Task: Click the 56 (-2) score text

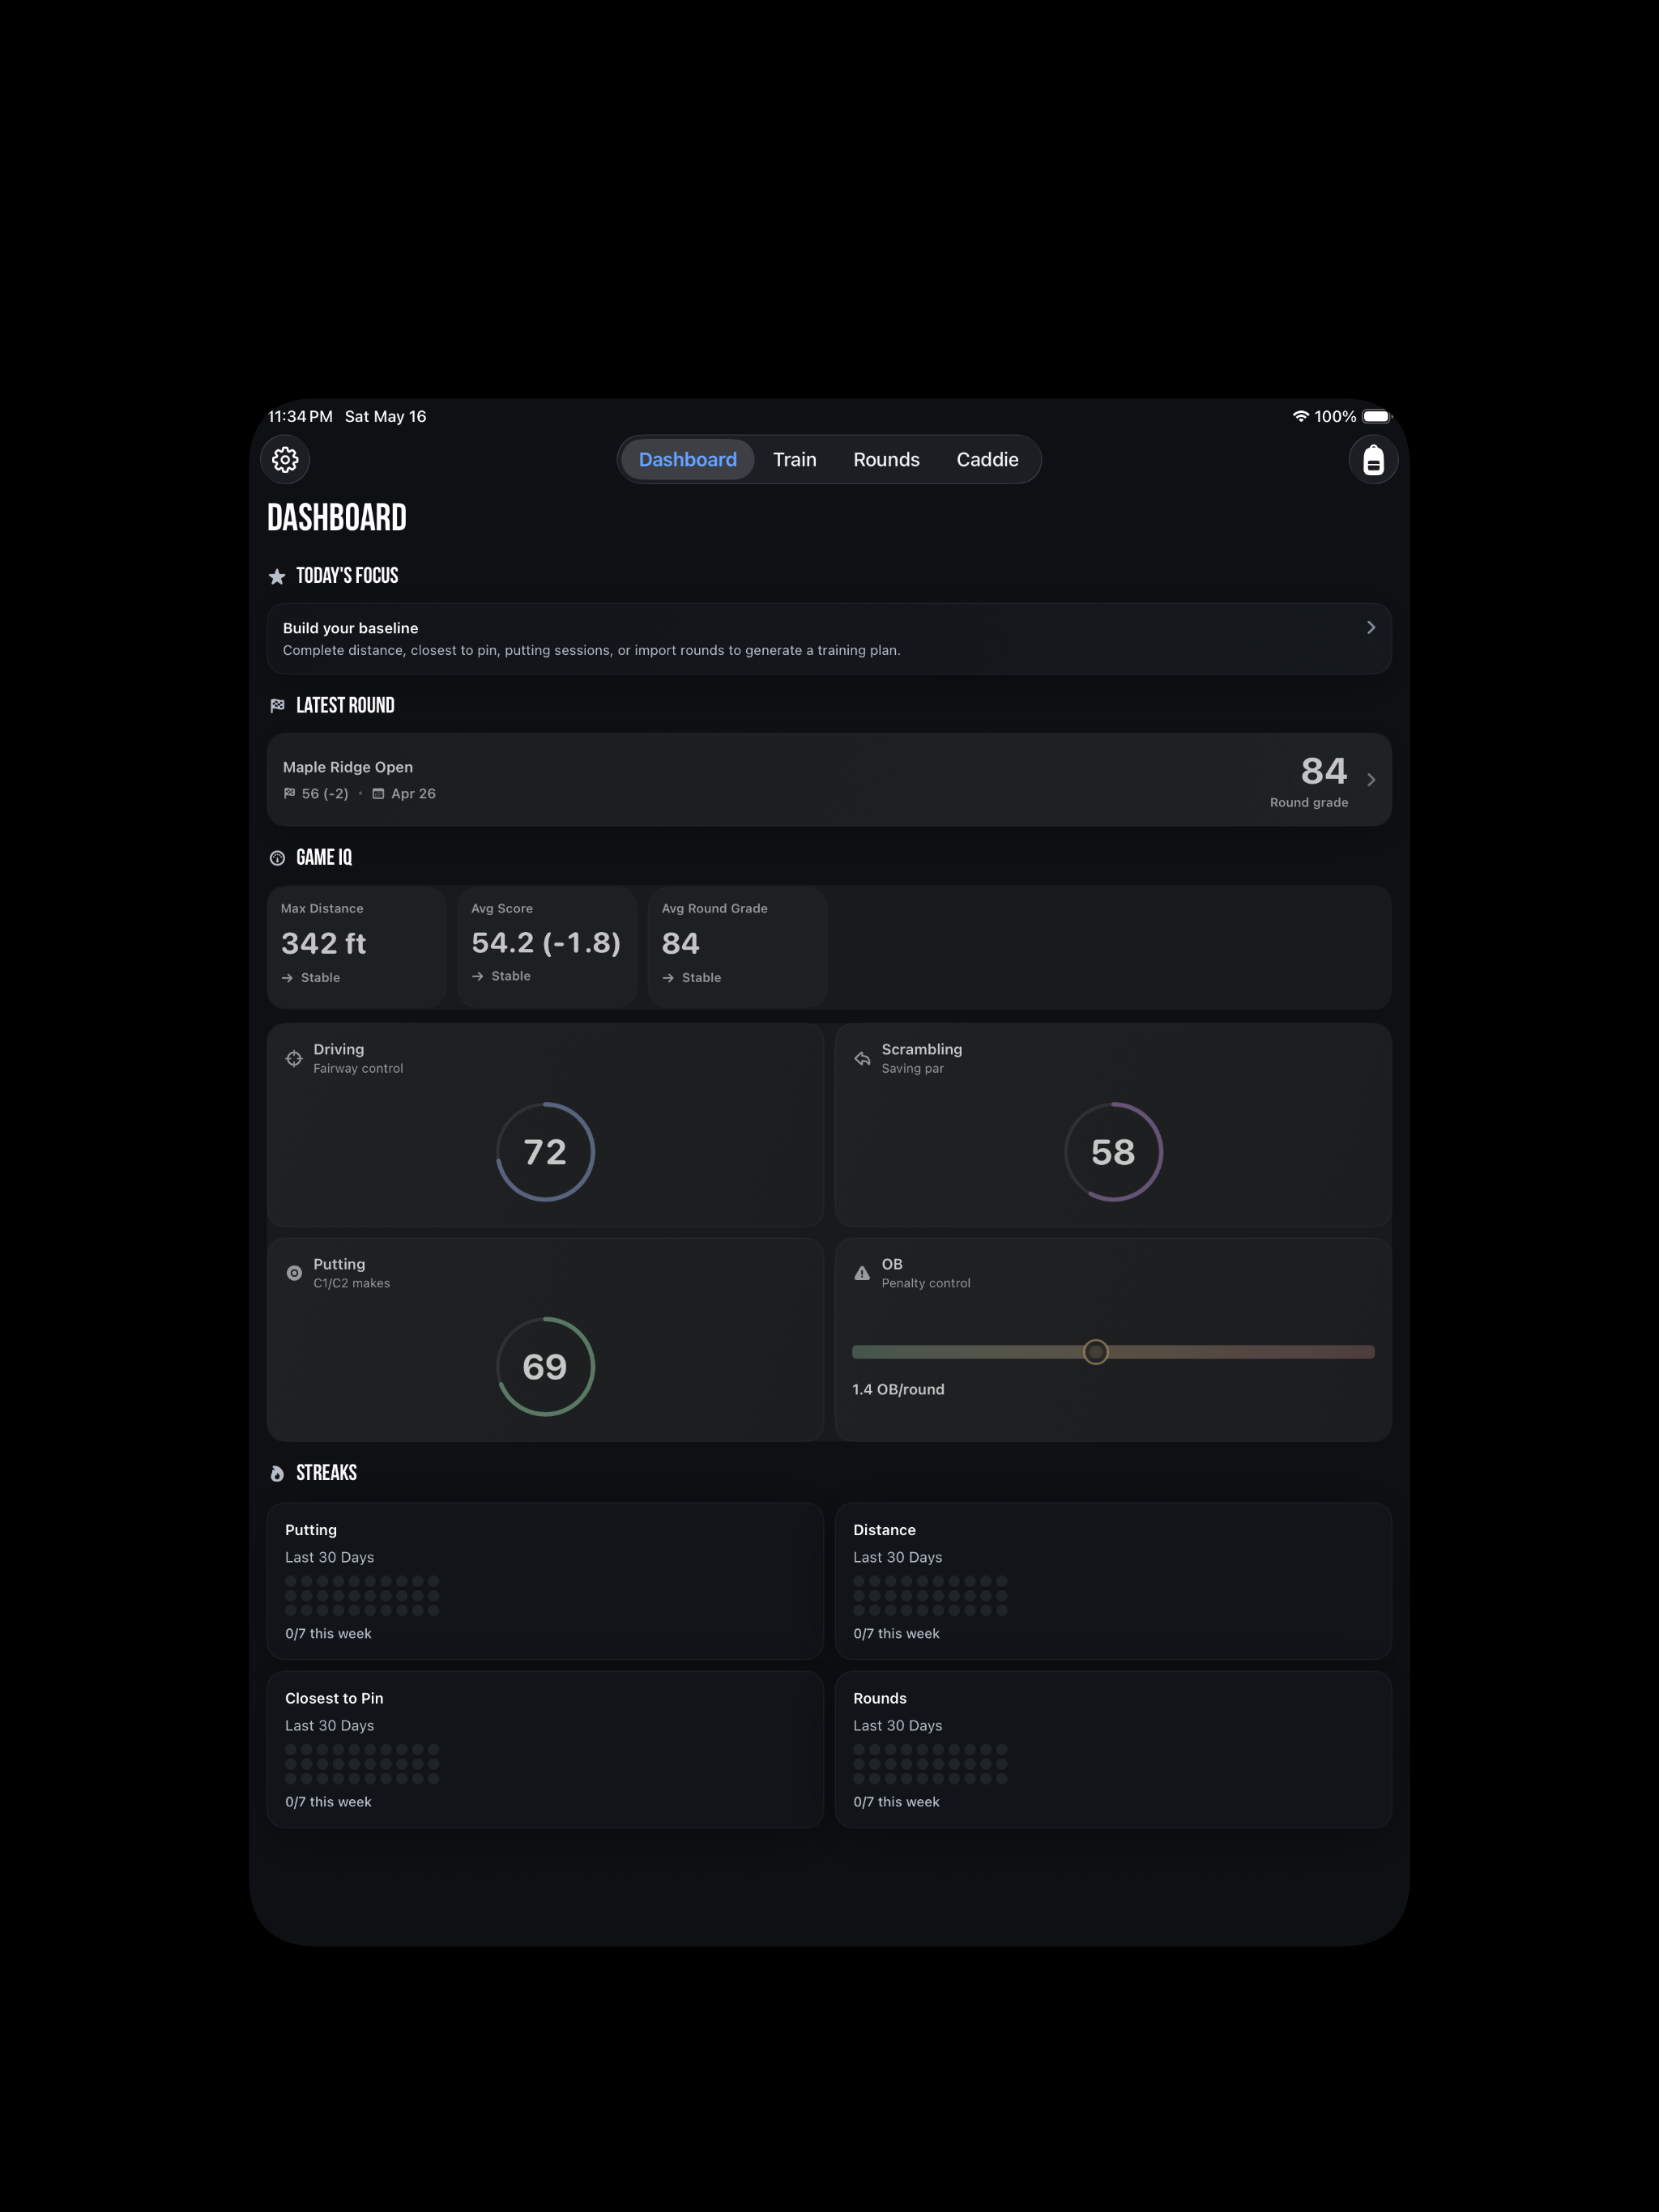Action: point(325,793)
